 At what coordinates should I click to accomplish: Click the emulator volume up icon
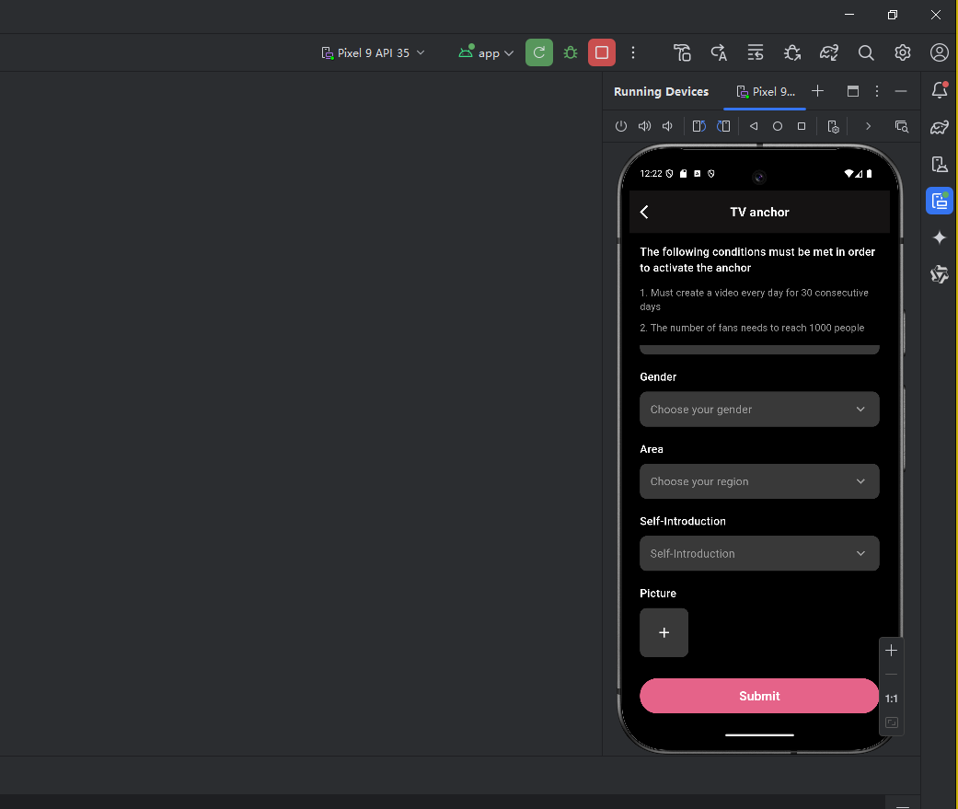(644, 126)
